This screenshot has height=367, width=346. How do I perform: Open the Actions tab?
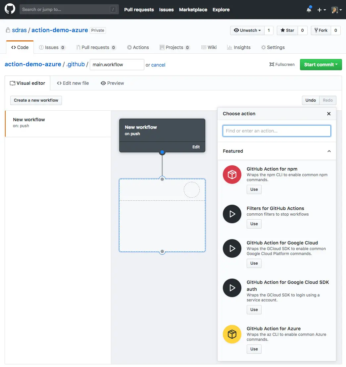138,47
